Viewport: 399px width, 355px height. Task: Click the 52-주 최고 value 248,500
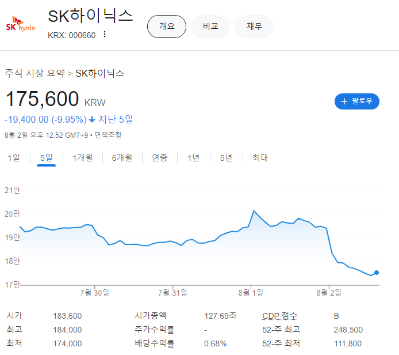pos(348,330)
